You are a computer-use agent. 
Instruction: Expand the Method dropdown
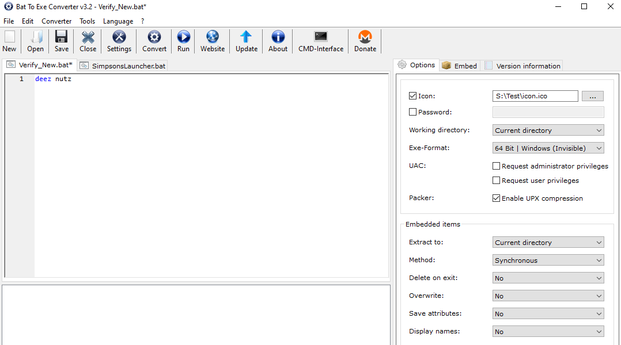[548, 260]
